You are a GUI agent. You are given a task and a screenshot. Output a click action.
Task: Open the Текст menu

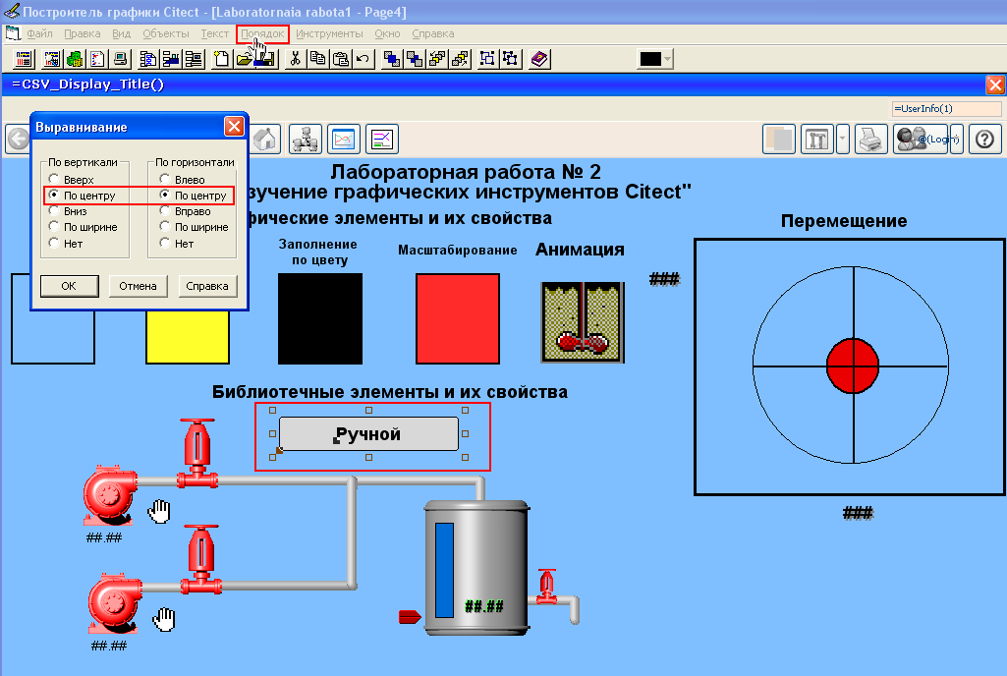214,33
